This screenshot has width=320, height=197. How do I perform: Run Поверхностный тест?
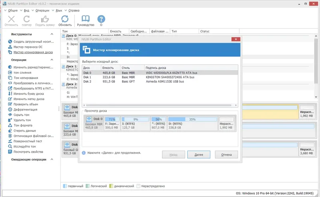[25, 141]
